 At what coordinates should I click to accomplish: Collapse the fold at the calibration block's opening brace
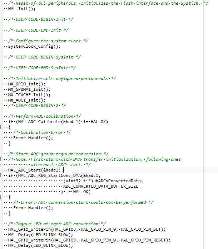click(1, 127)
